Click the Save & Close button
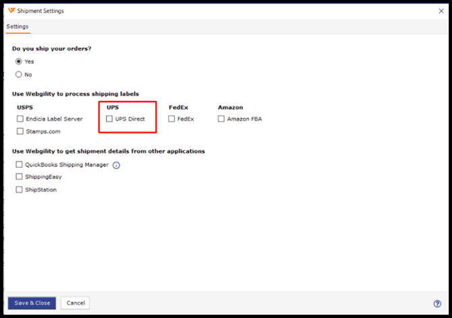The height and width of the screenshot is (318, 452). coord(32,303)
